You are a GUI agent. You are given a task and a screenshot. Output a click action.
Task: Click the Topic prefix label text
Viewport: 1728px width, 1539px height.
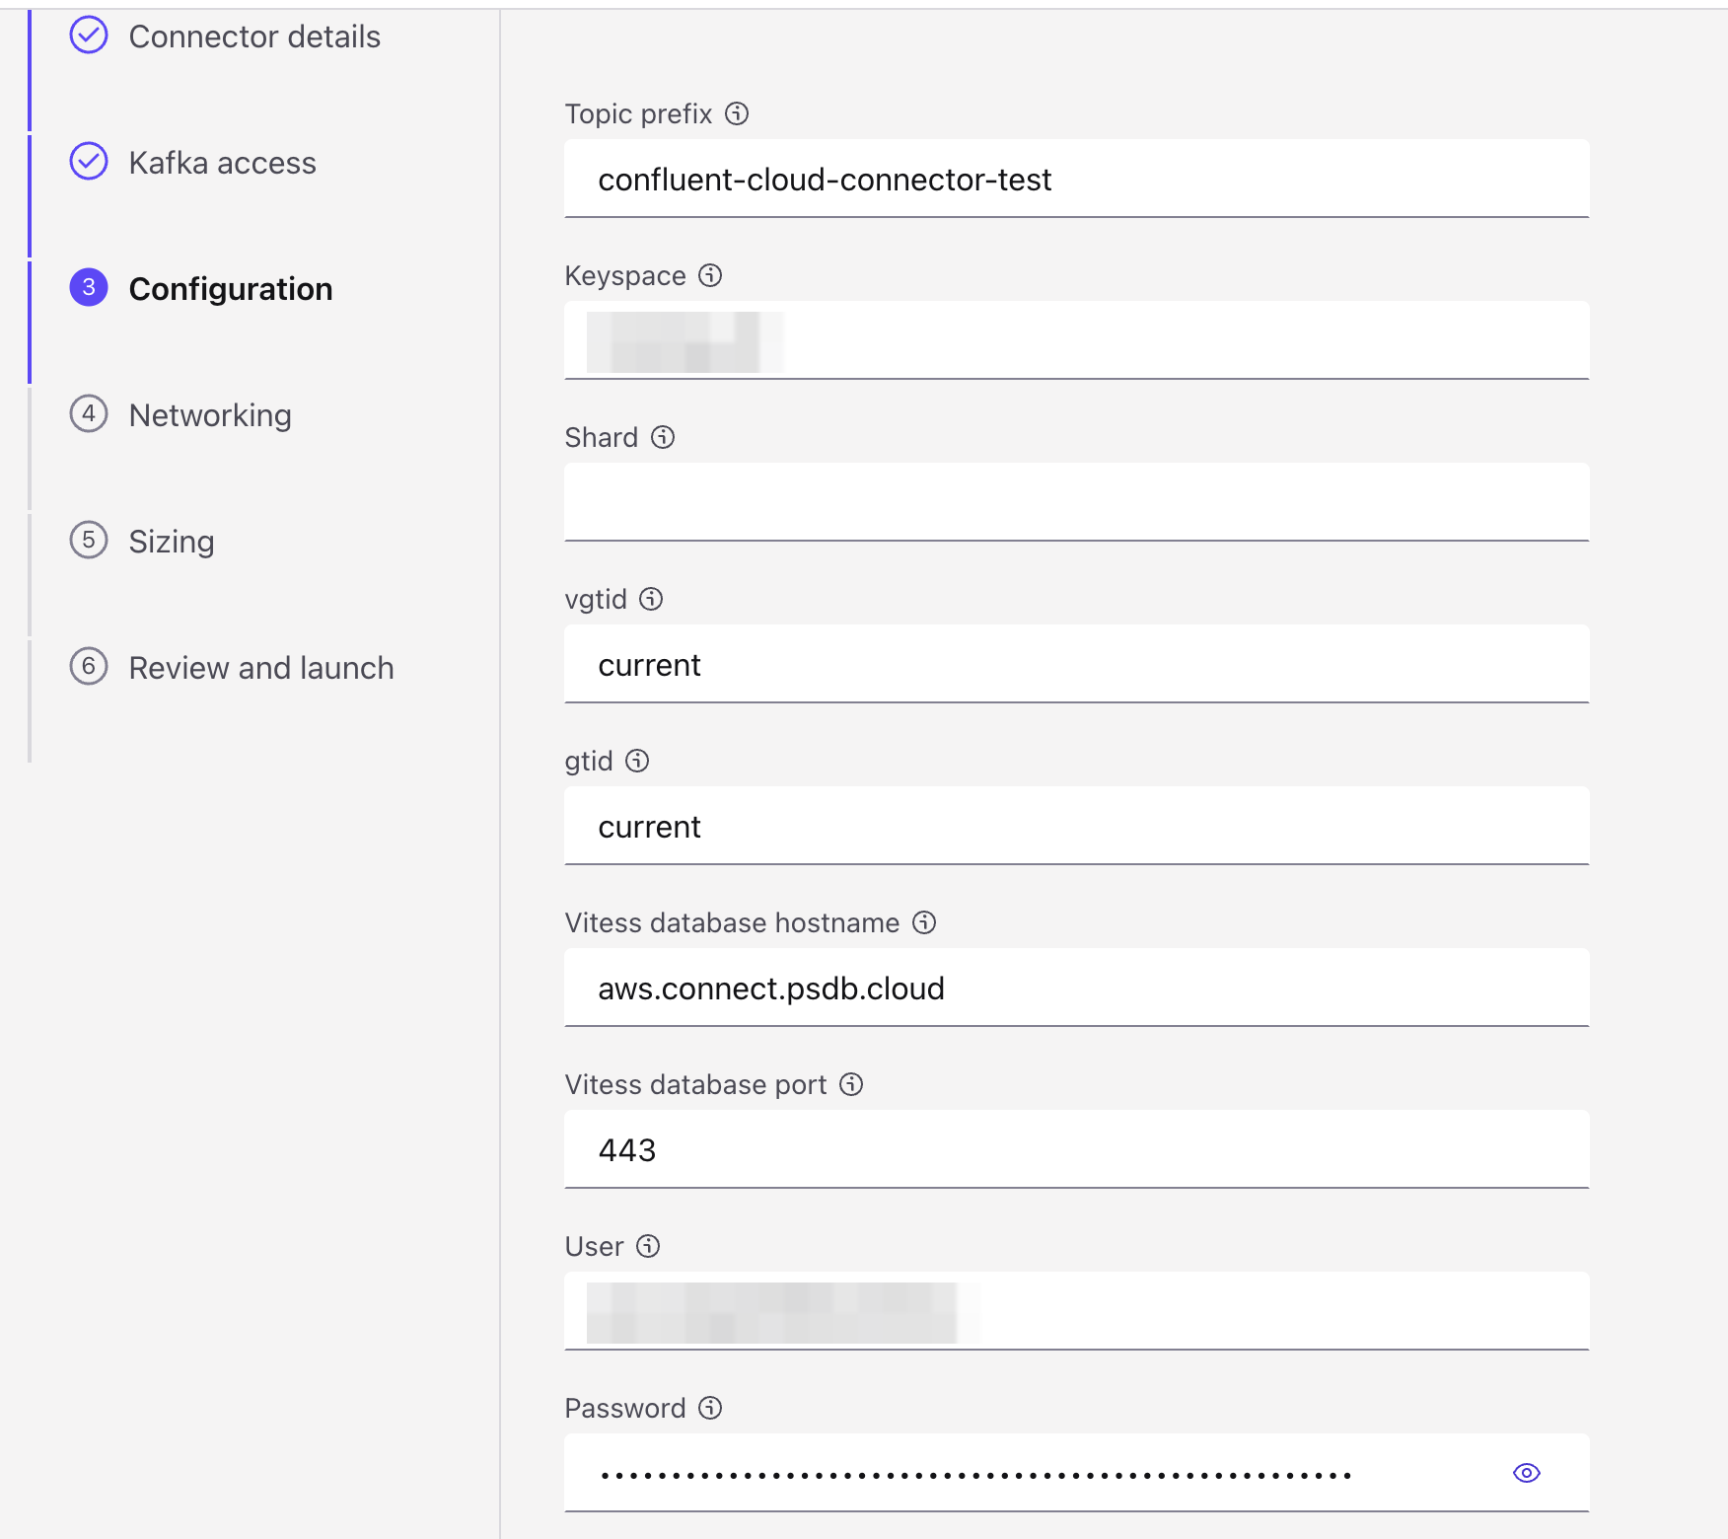[x=638, y=113]
